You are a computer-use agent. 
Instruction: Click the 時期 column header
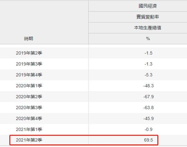(29, 39)
